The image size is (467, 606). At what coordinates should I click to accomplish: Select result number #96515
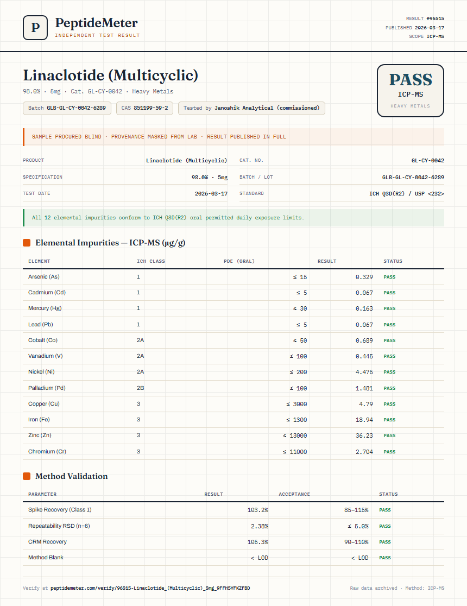(x=436, y=18)
